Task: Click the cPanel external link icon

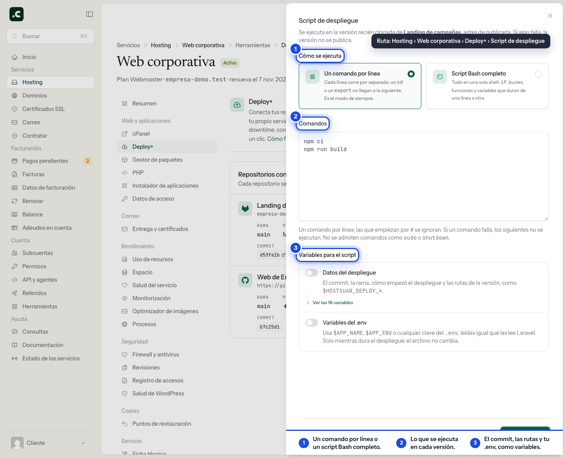Action: click(125, 134)
